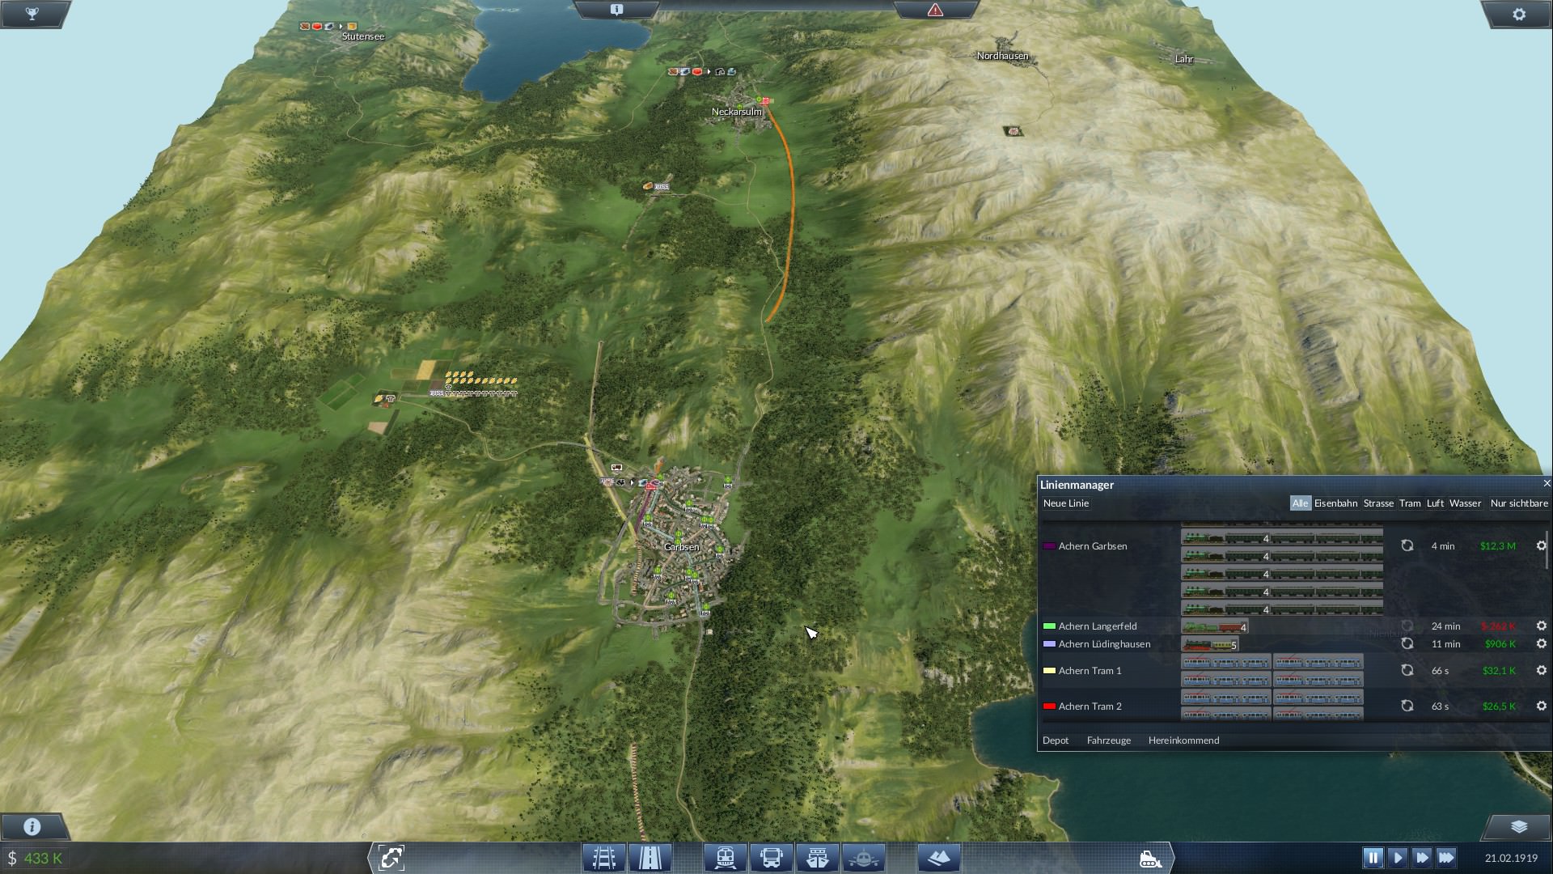
Task: Select the Achern Lüdinghausen line name
Action: pyautogui.click(x=1104, y=644)
